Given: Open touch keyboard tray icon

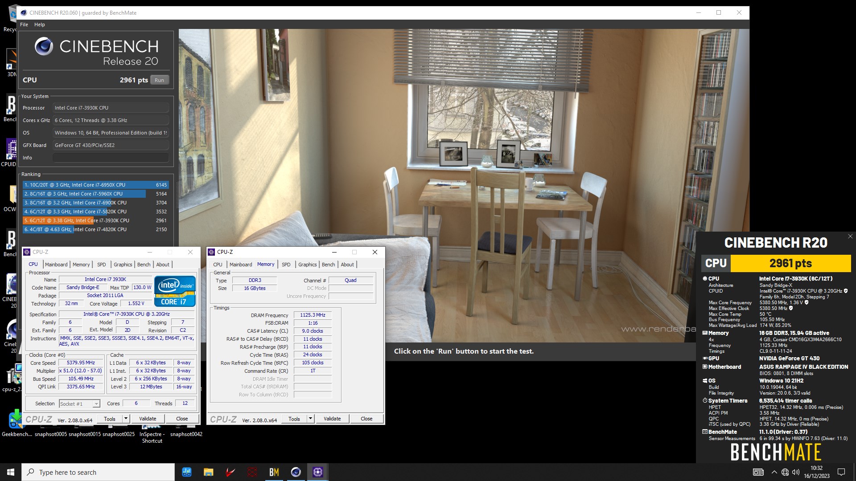Looking at the screenshot, I should 758,472.
